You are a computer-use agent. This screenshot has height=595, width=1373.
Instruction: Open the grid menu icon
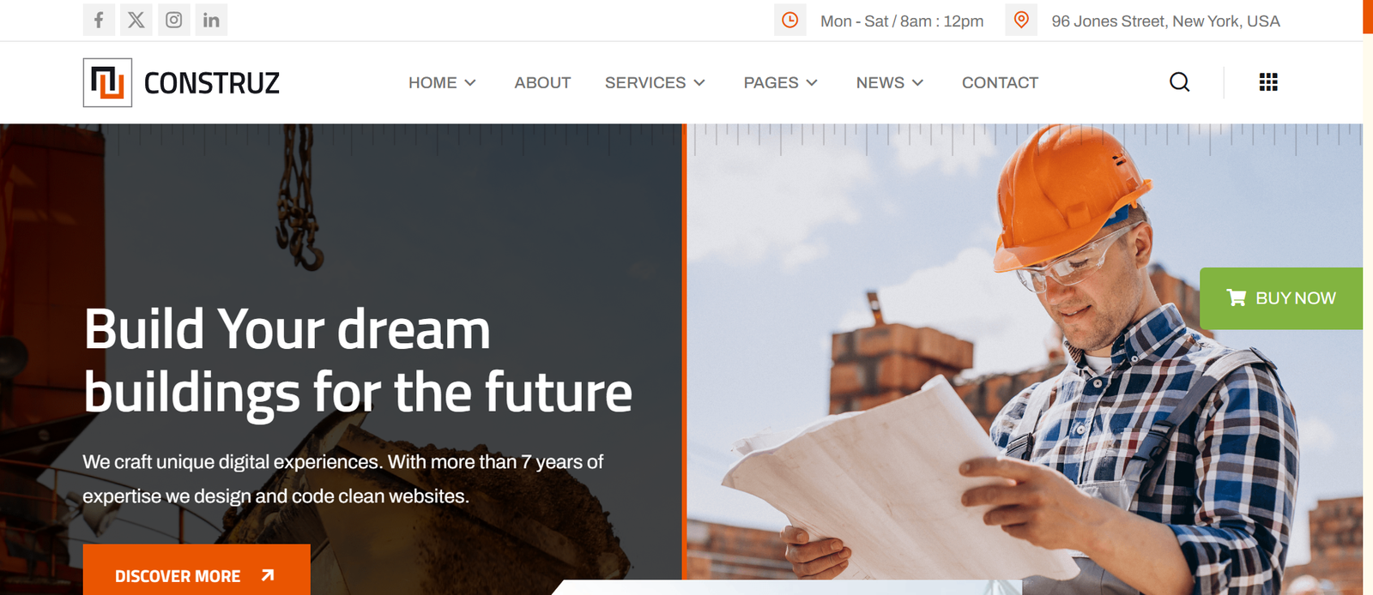point(1268,82)
